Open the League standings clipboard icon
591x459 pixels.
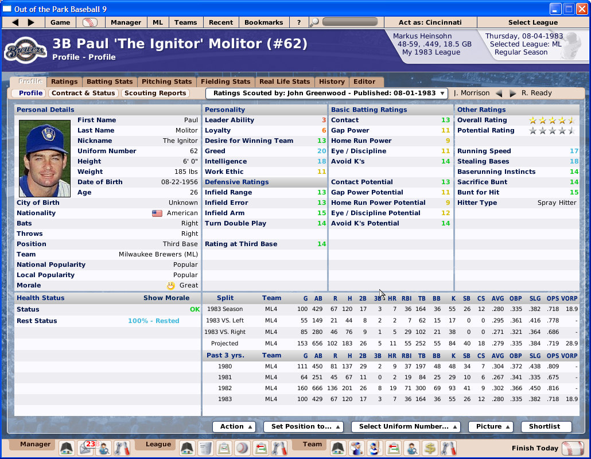(x=223, y=448)
